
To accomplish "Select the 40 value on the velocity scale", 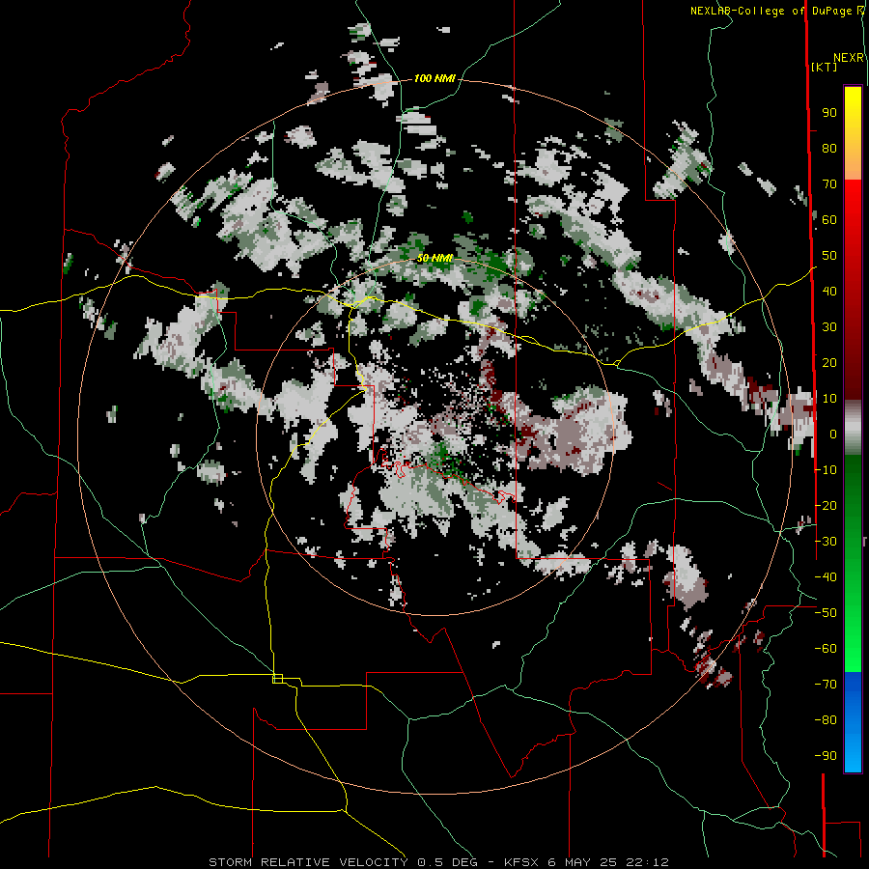I will [829, 291].
